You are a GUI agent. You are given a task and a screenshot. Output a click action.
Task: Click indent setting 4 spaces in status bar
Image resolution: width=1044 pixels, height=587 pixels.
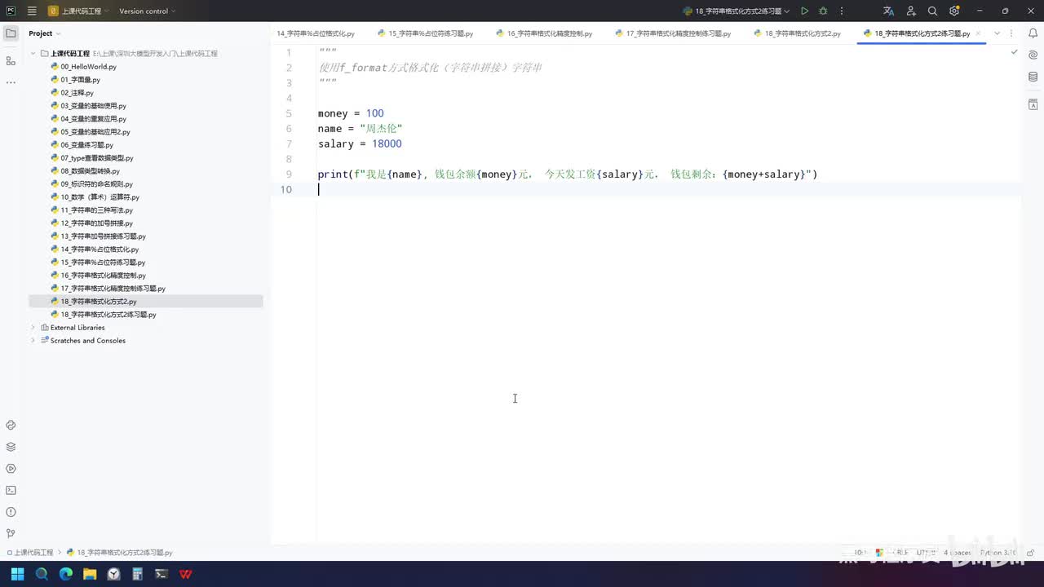click(x=958, y=553)
